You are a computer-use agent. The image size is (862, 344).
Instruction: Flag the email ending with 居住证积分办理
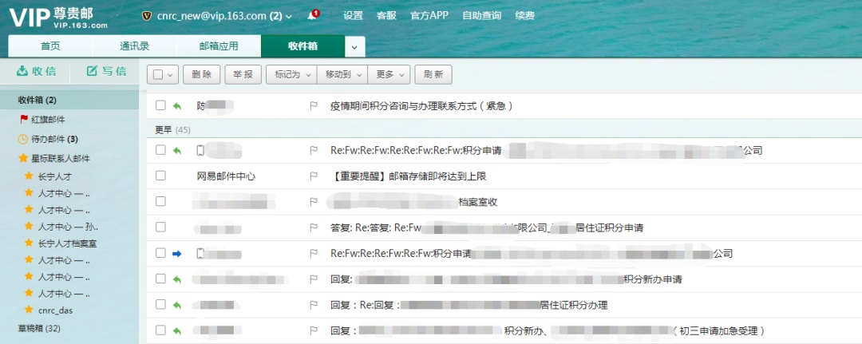[314, 305]
